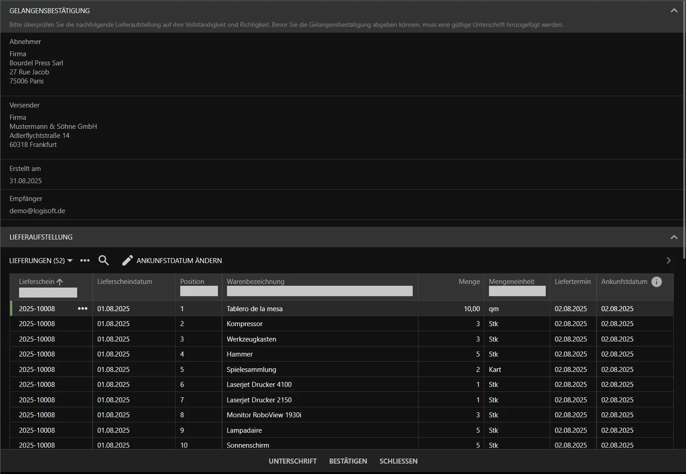Collapse the Lieferaufstellung section chevron
Viewport: 686px width, 474px height.
pyautogui.click(x=674, y=237)
